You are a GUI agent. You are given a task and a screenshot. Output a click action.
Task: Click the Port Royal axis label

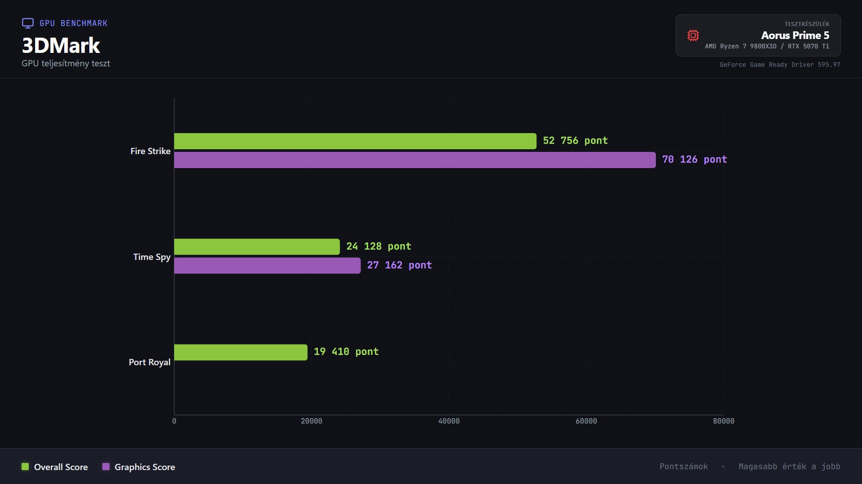click(x=150, y=362)
